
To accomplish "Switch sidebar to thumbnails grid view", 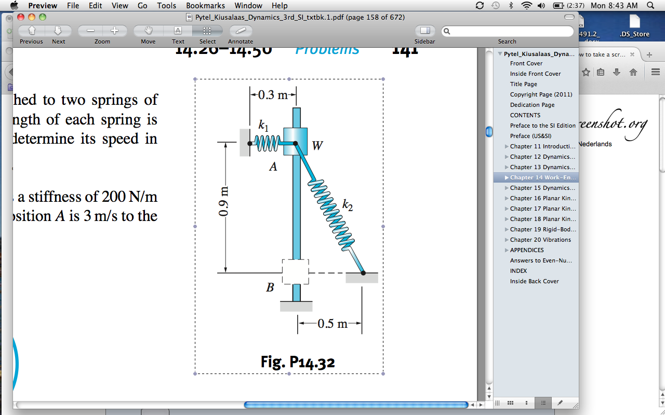I will coord(510,403).
